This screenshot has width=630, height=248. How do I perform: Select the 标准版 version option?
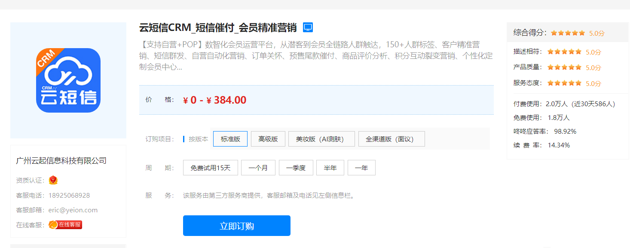click(230, 139)
